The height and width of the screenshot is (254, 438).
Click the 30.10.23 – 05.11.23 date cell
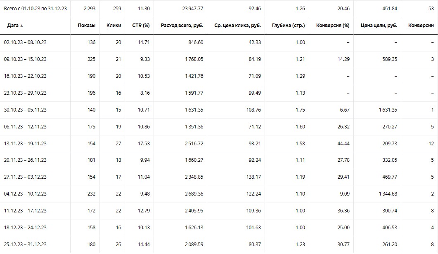(25, 110)
